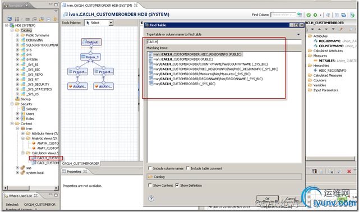Click the CACLH_CUSTOMERORDER bottom editor tab
The width and height of the screenshot is (359, 212).
click(x=81, y=163)
